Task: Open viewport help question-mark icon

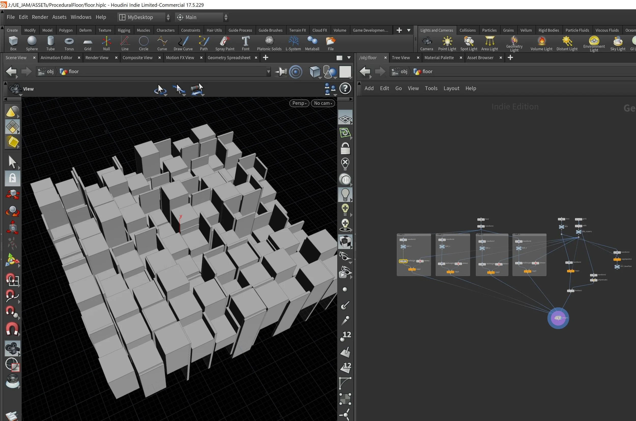Action: pos(345,88)
